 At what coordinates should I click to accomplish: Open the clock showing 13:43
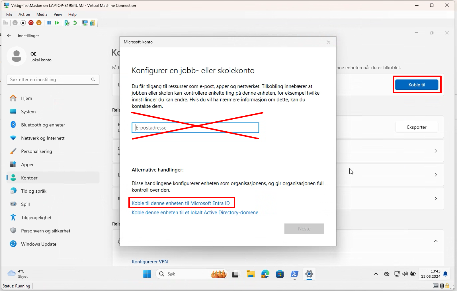[431, 274]
